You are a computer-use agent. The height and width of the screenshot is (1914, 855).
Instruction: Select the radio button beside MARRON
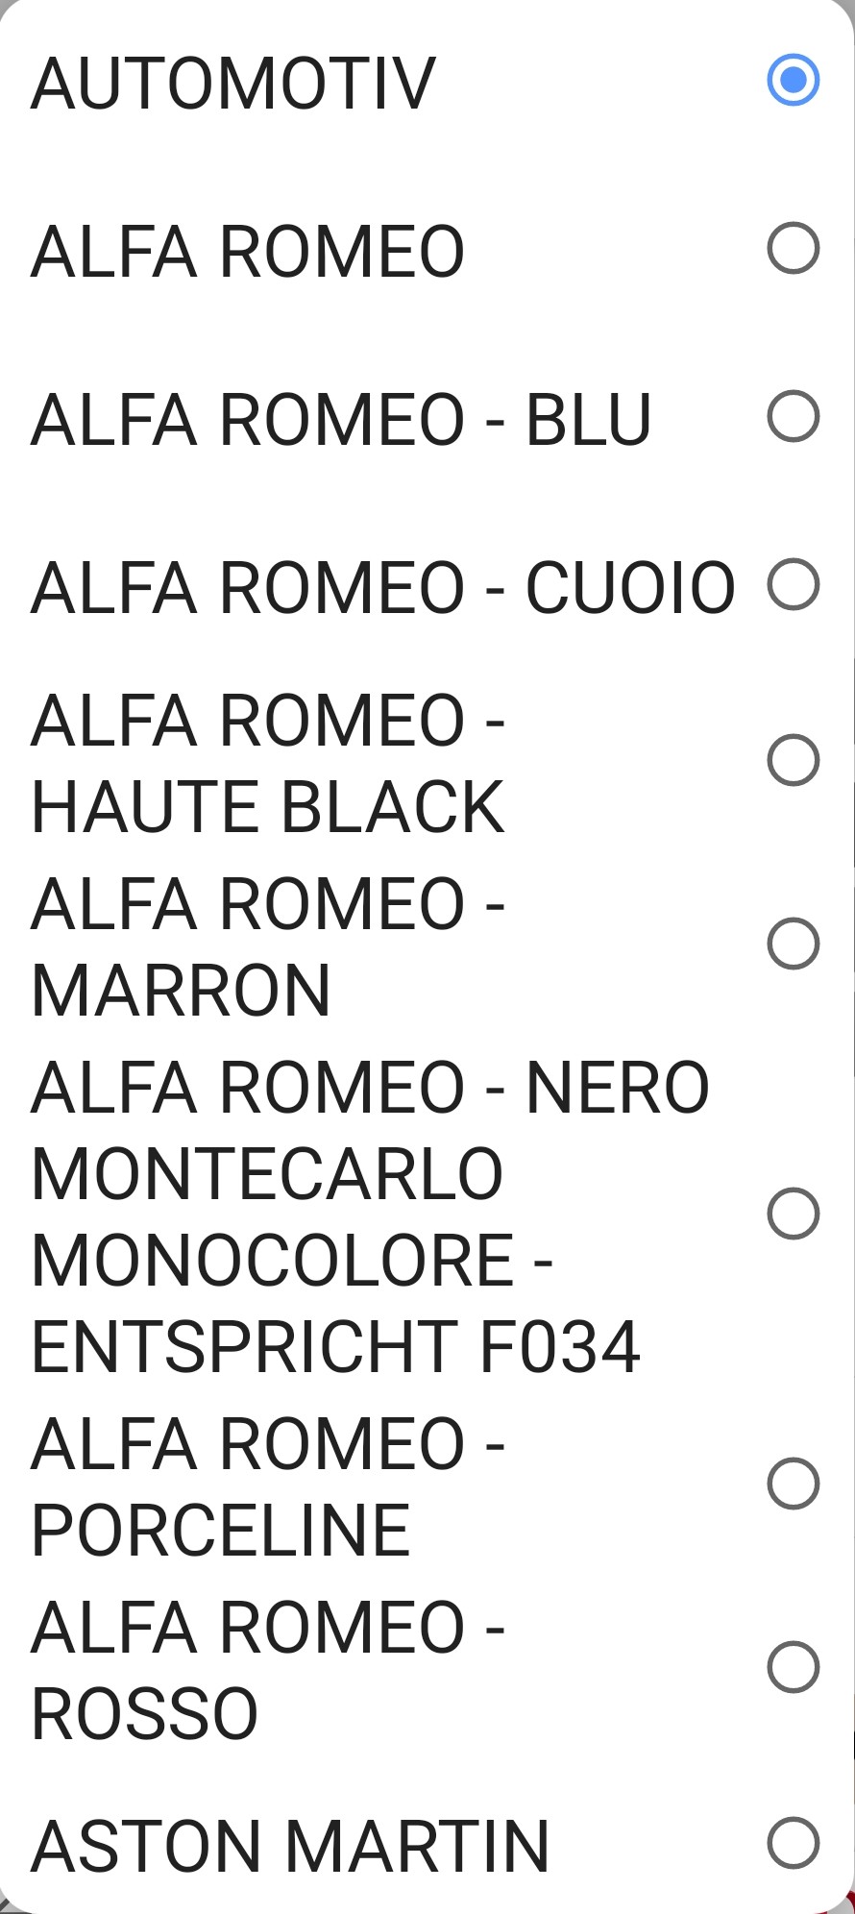(x=793, y=944)
